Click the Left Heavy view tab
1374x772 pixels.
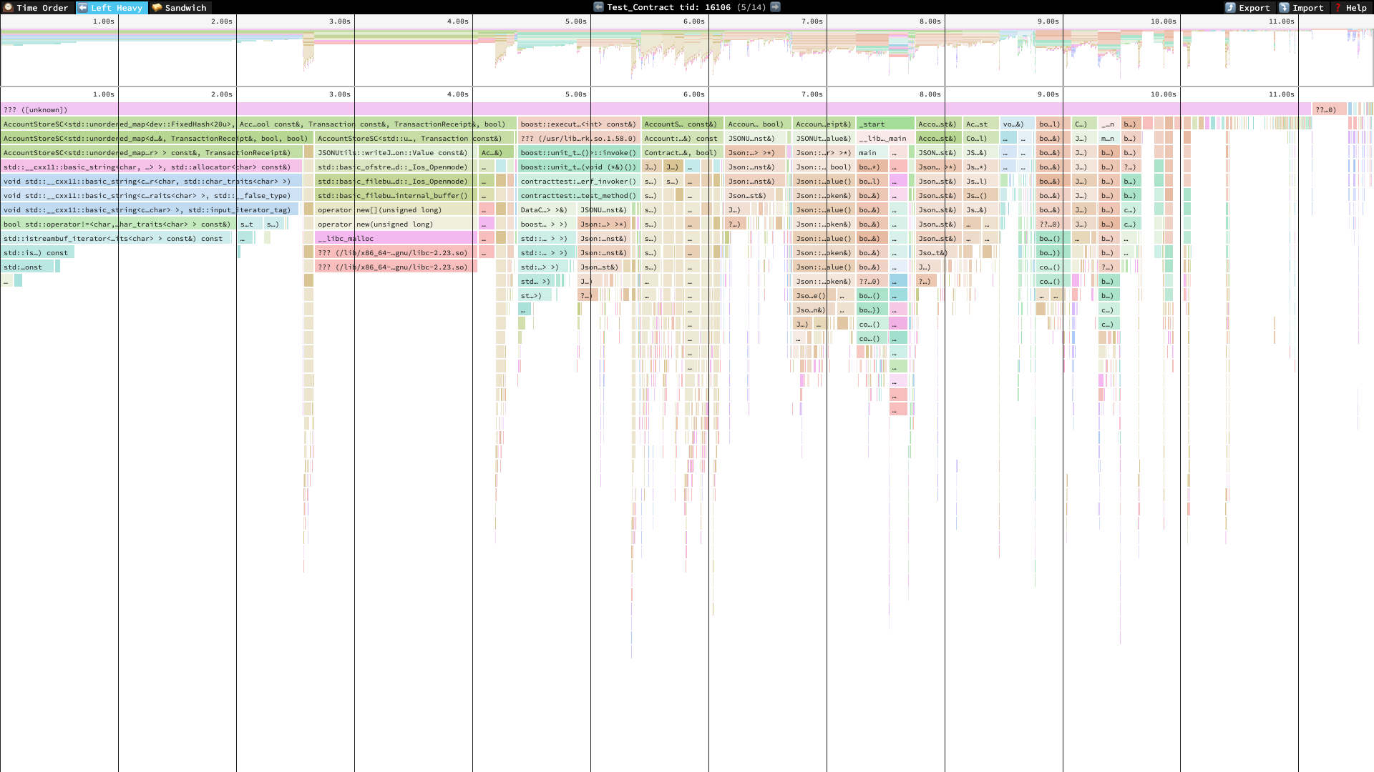[111, 8]
